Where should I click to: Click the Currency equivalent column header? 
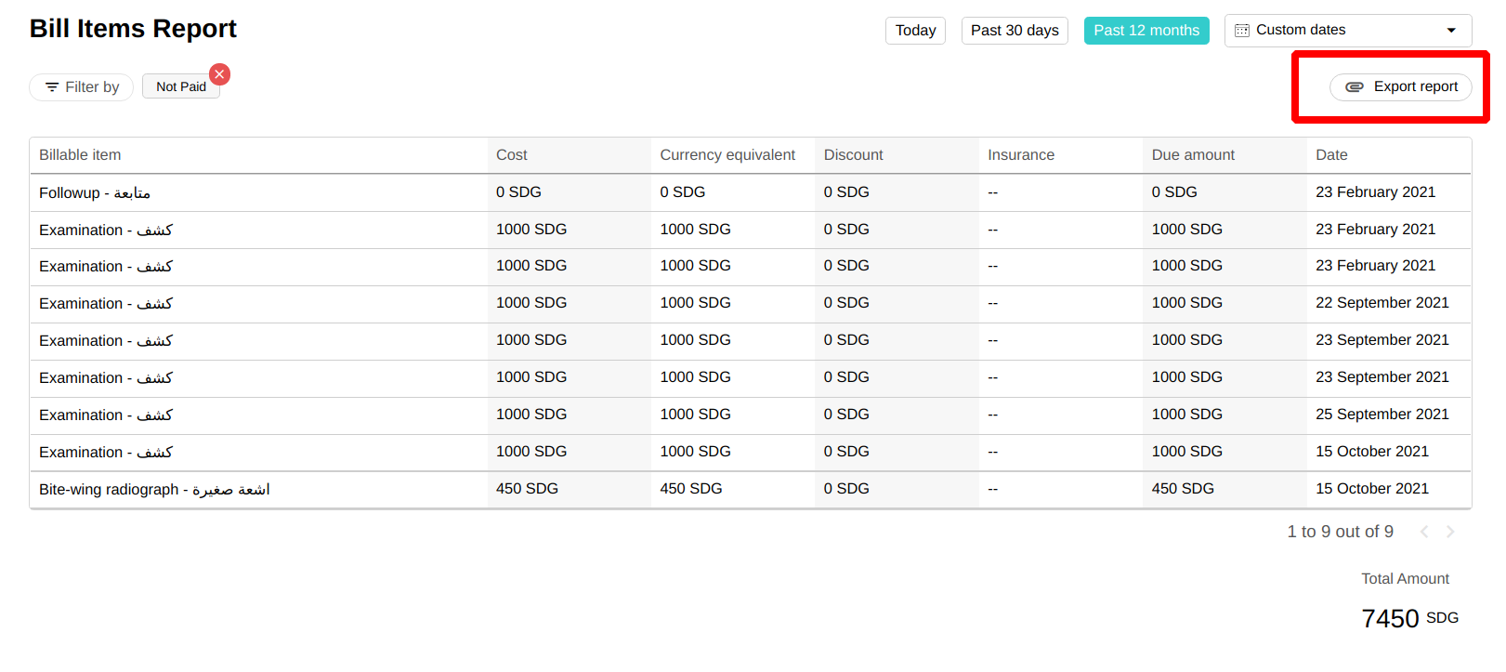(727, 155)
